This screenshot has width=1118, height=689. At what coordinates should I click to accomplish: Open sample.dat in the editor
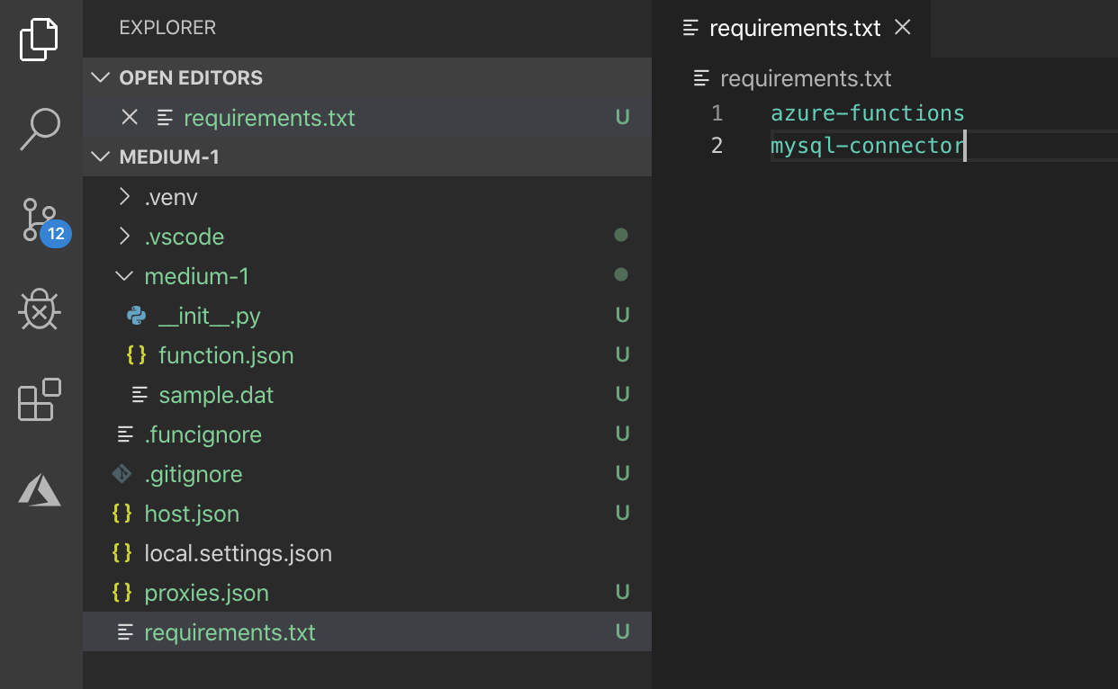pyautogui.click(x=216, y=394)
